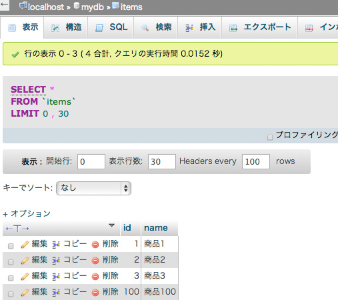Click the cell containing 商品100

pyautogui.click(x=159, y=292)
